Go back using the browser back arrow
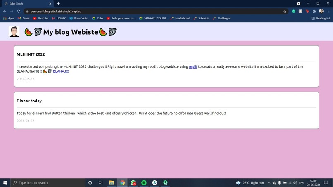This screenshot has width=333, height=187. [5, 11]
